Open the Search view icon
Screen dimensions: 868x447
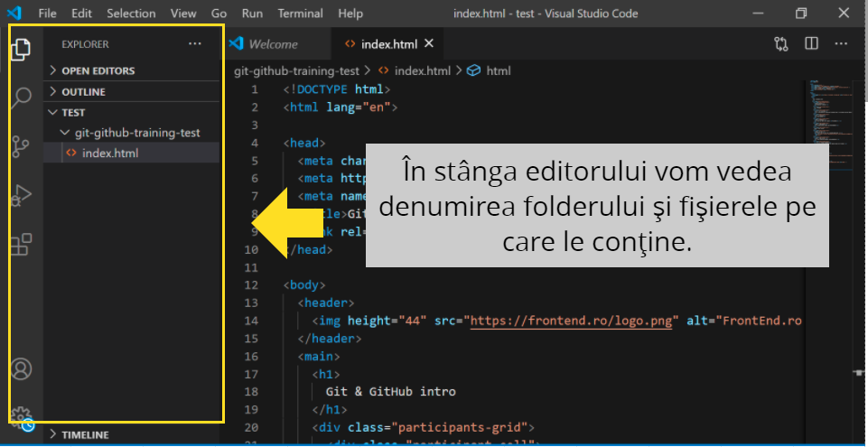(x=21, y=99)
